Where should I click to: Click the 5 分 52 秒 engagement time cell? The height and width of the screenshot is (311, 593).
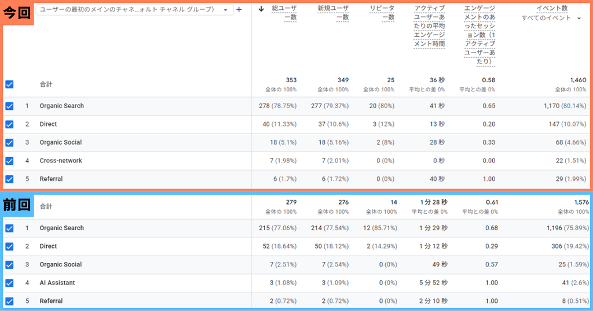433,283
